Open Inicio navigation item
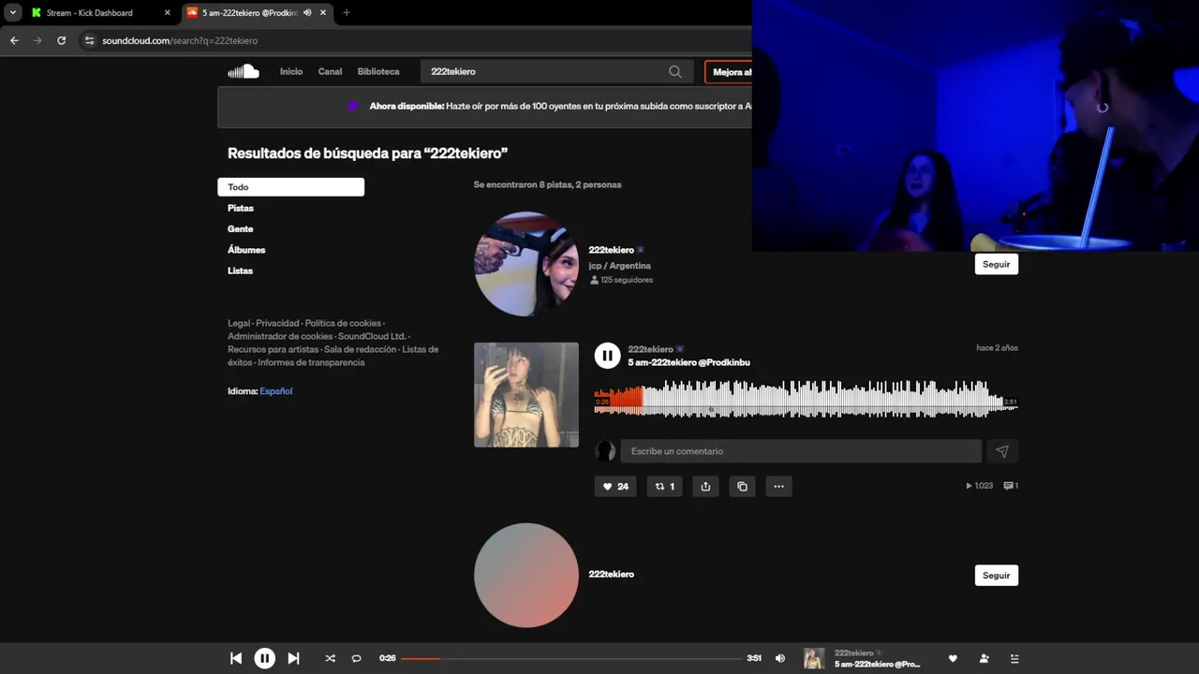 coord(291,71)
